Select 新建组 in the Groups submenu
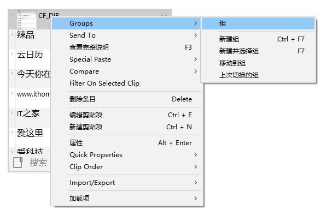The height and width of the screenshot is (216, 326). (x=258, y=39)
